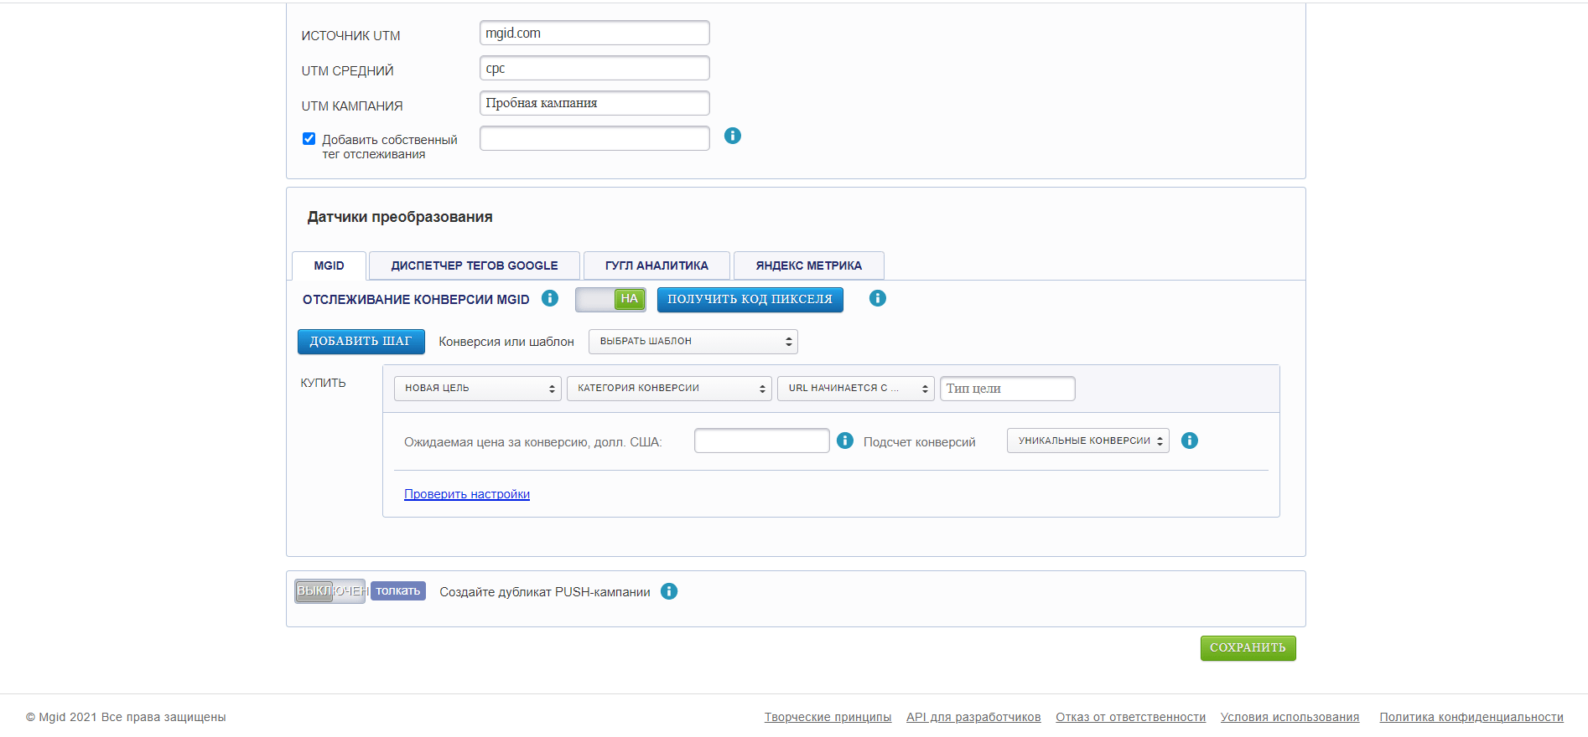
Task: Open the УНИКАЛЬНЫЕ КОНВЕРСИИ dropdown
Action: coord(1087,441)
